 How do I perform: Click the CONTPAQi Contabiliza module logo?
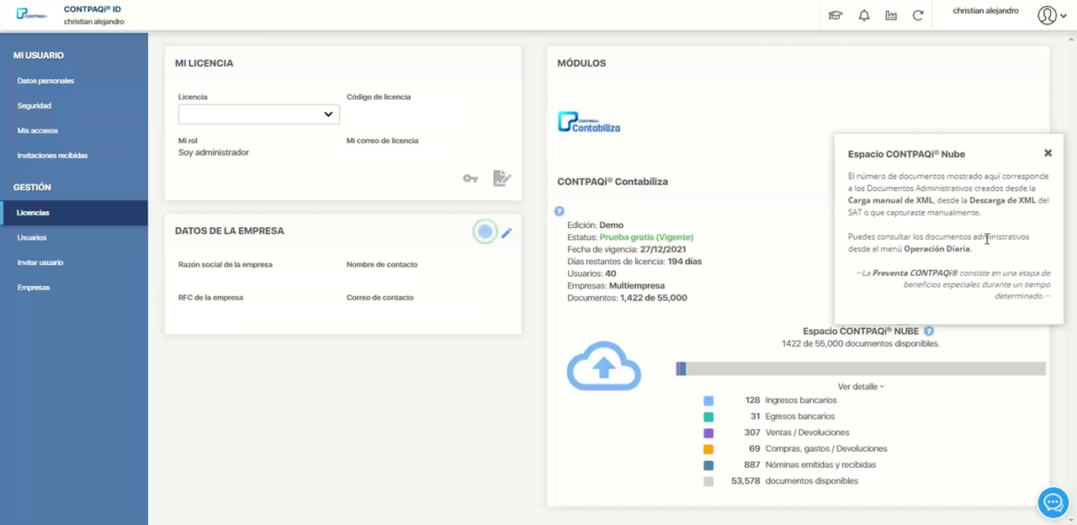(589, 123)
